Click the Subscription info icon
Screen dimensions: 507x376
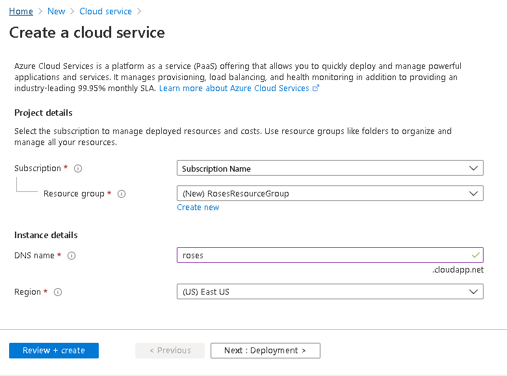pyautogui.click(x=78, y=168)
